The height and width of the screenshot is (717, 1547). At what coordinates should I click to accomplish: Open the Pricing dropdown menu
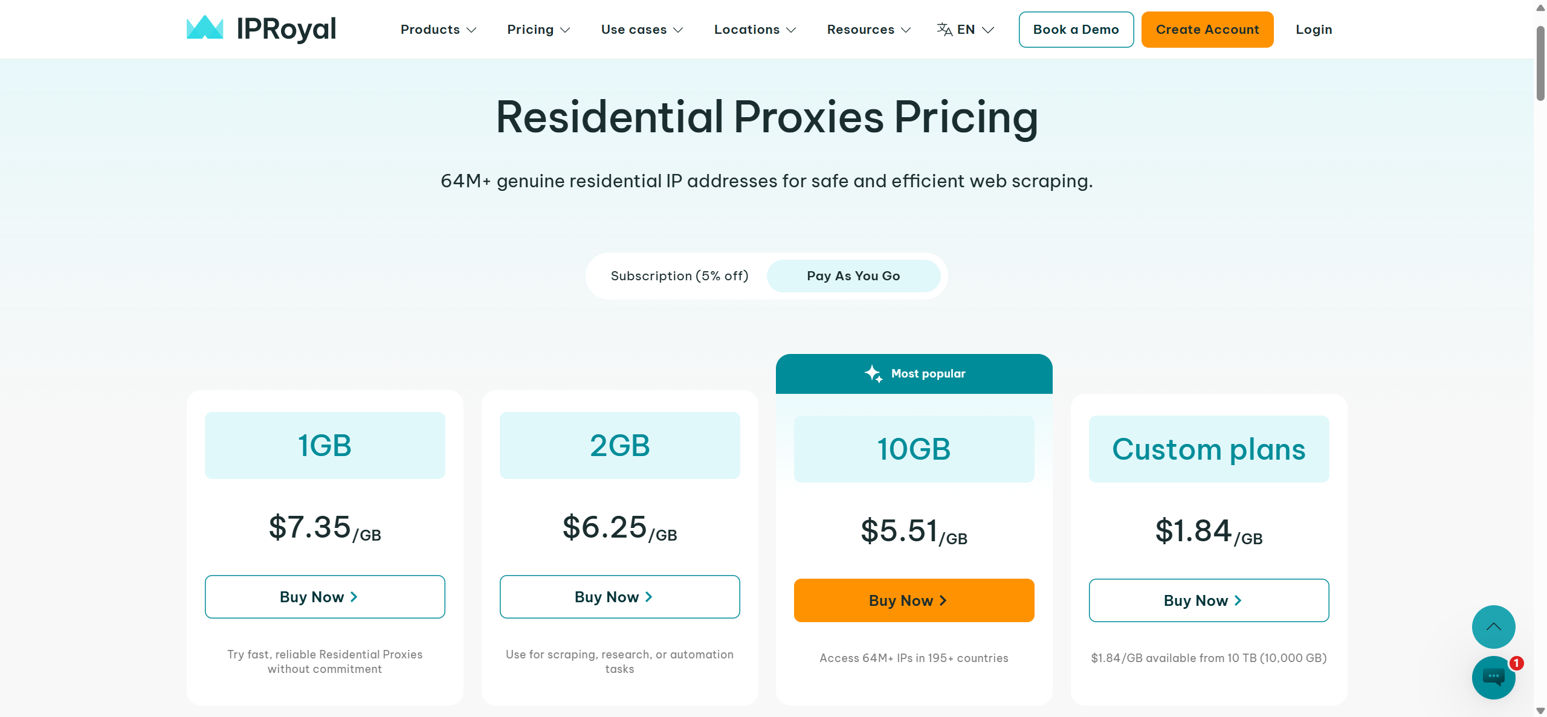click(x=538, y=30)
